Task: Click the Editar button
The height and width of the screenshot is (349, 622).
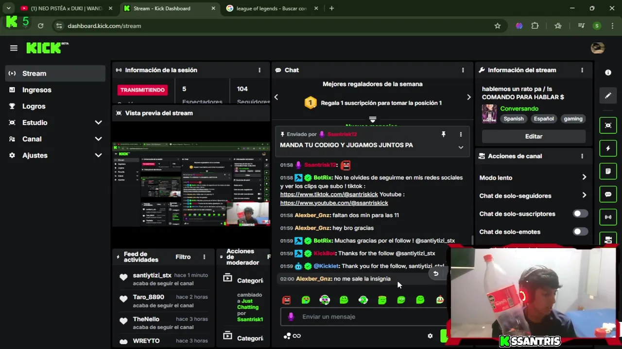Action: tap(534, 136)
